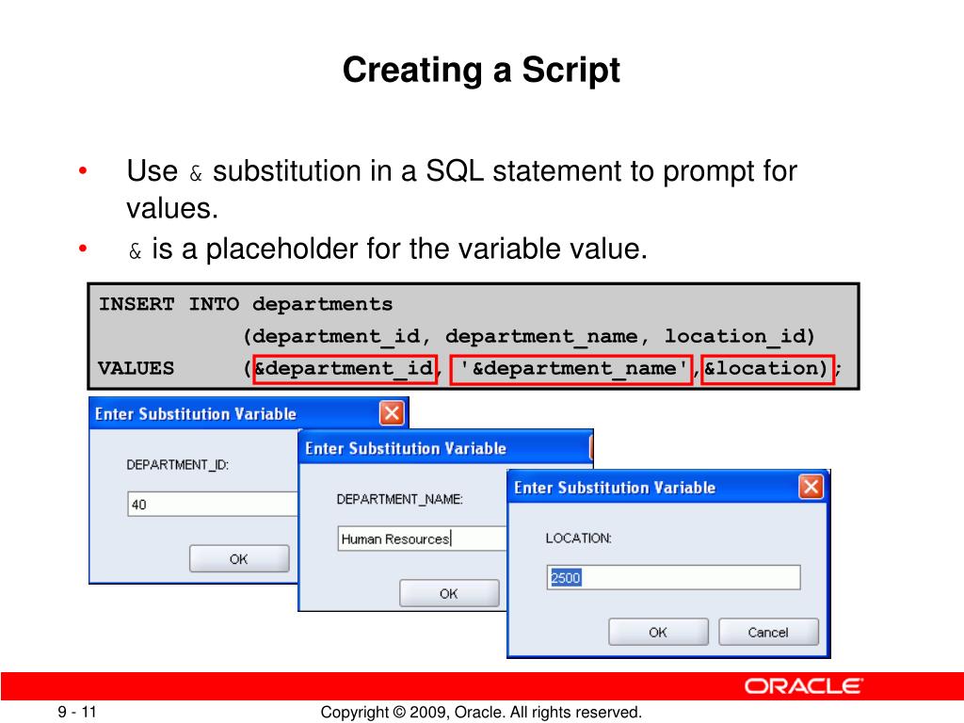Click OK in the DEPARTMENT_NAME dialog
This screenshot has height=723, width=964.
pos(449,593)
